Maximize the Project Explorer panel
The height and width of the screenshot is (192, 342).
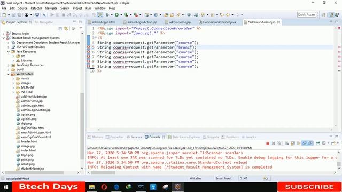[x=80, y=22]
